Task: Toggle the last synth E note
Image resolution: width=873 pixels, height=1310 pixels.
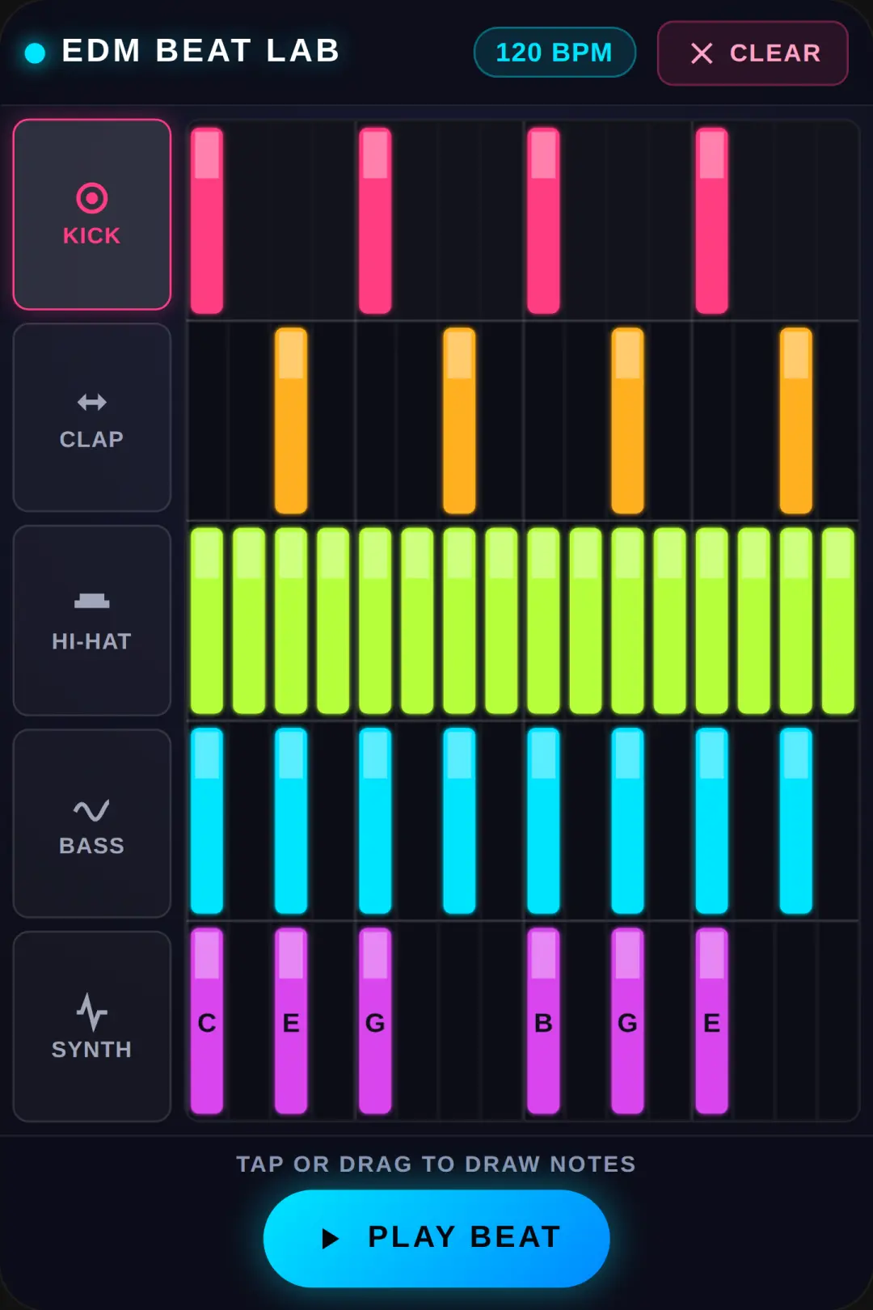Action: 711,1021
